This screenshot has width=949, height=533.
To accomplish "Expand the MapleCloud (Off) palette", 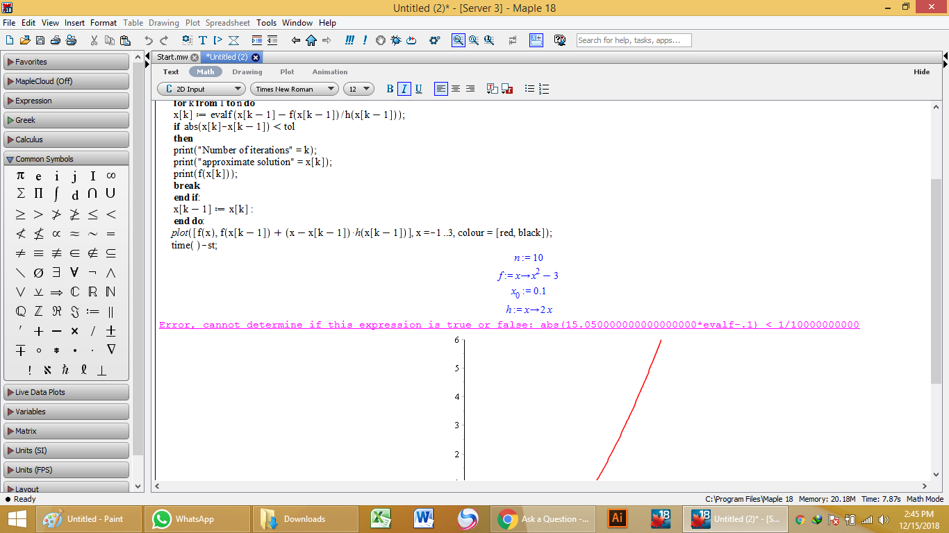I will click(66, 81).
